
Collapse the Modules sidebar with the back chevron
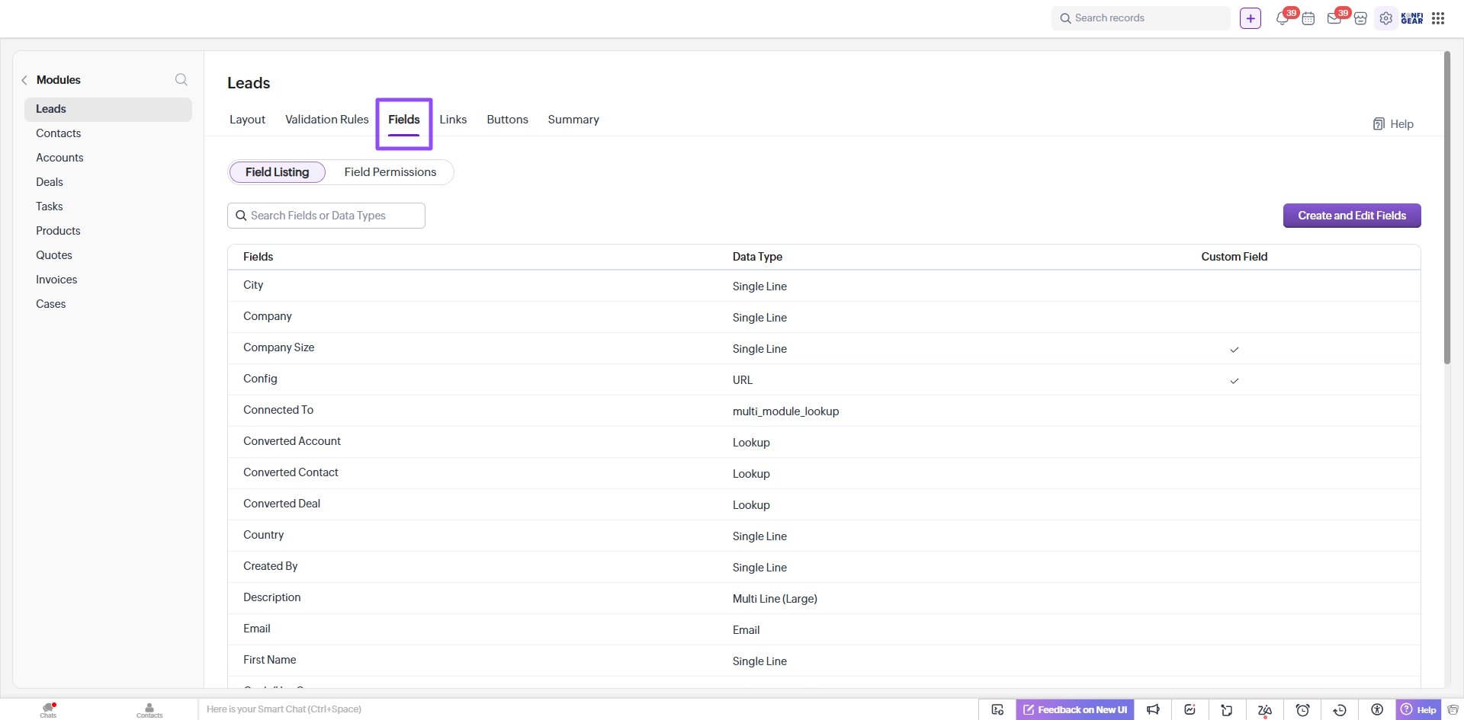tap(24, 79)
